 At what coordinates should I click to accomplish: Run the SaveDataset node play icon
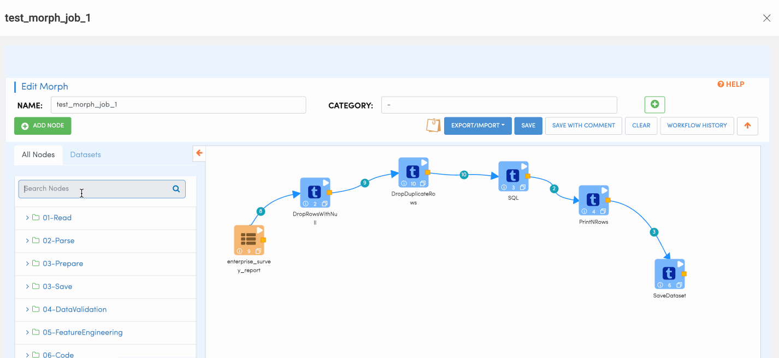(681, 264)
